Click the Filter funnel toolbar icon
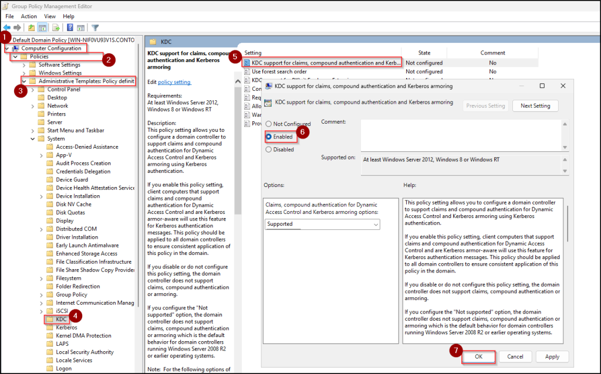Image resolution: width=601 pixels, height=374 pixels. (95, 28)
